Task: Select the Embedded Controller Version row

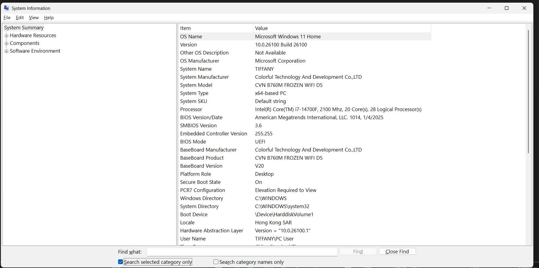Action: point(305,134)
